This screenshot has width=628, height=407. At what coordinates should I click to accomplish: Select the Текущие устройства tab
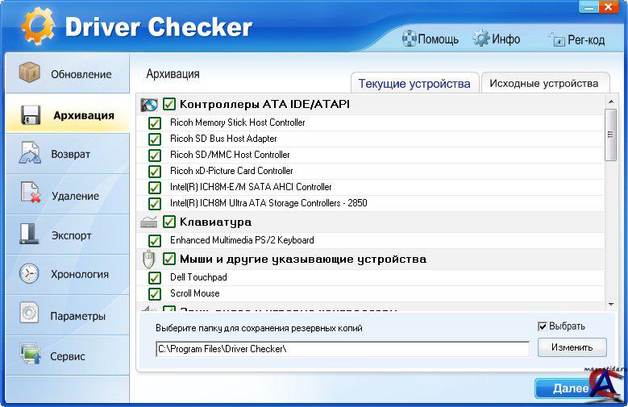pyautogui.click(x=414, y=84)
